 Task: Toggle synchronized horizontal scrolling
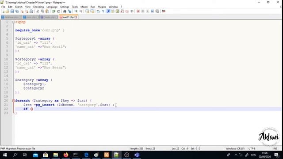[92, 11]
